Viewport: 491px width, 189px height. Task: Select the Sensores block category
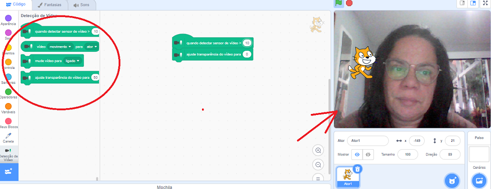coord(8,79)
